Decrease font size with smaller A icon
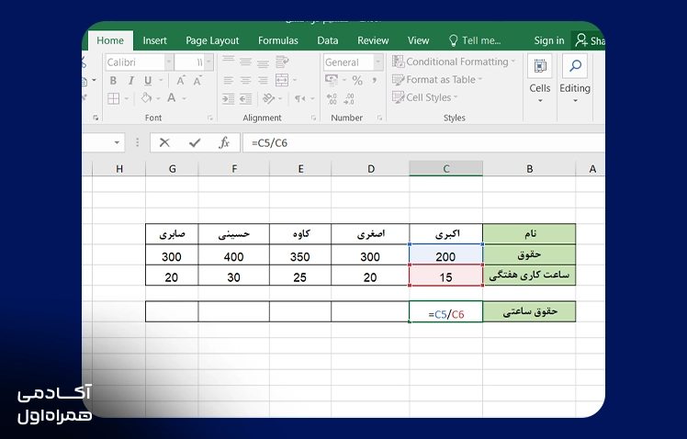687x439 pixels. point(197,81)
